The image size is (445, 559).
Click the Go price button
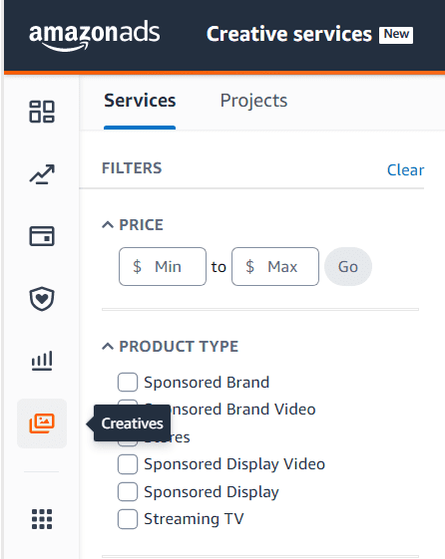[x=348, y=267]
